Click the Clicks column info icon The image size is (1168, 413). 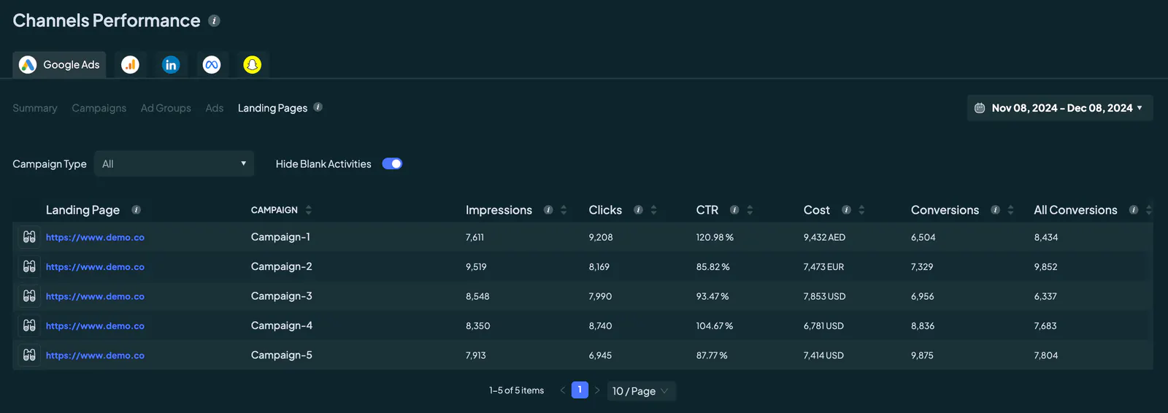tap(638, 209)
